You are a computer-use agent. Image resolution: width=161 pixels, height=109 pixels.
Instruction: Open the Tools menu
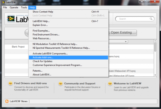pyautogui.click(x=24, y=8)
